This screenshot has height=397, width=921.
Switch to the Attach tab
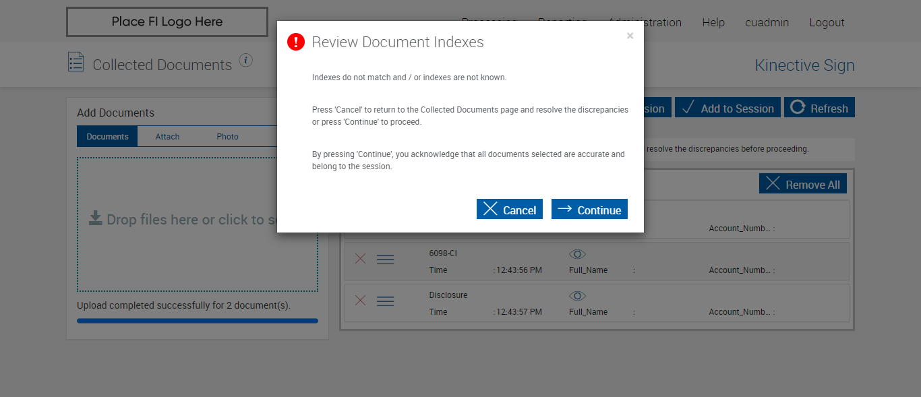point(167,136)
